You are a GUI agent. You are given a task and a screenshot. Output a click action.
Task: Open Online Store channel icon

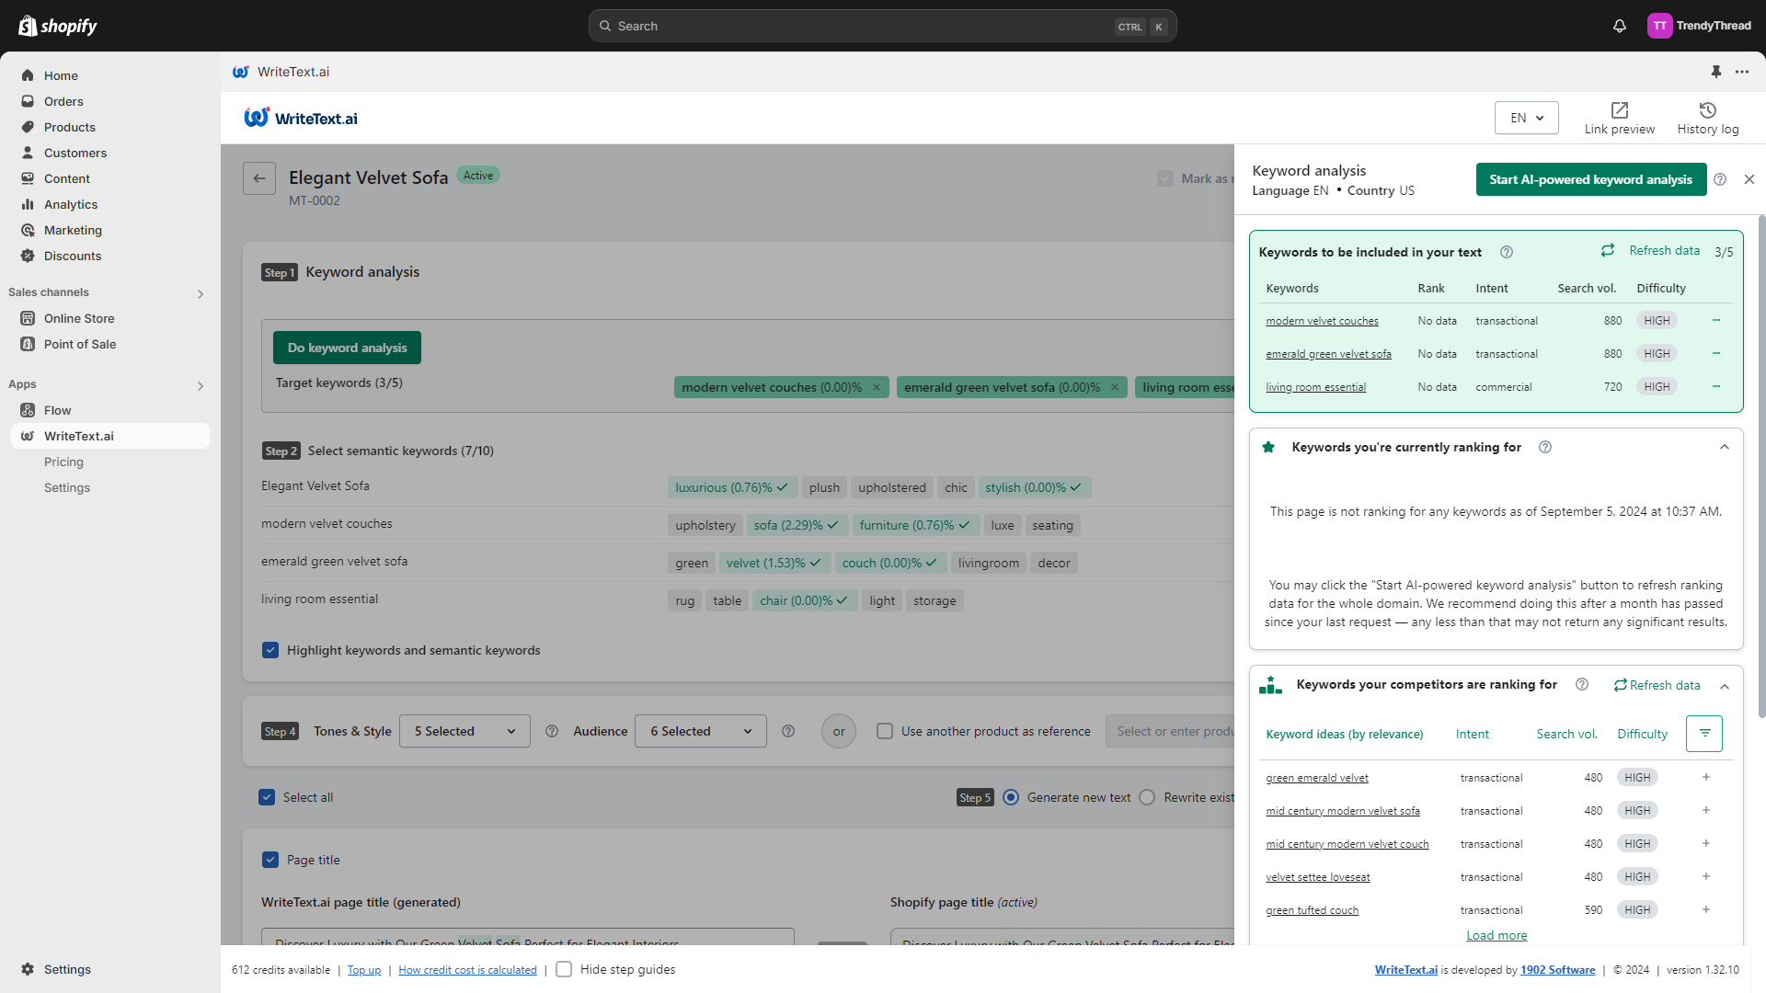pos(28,318)
